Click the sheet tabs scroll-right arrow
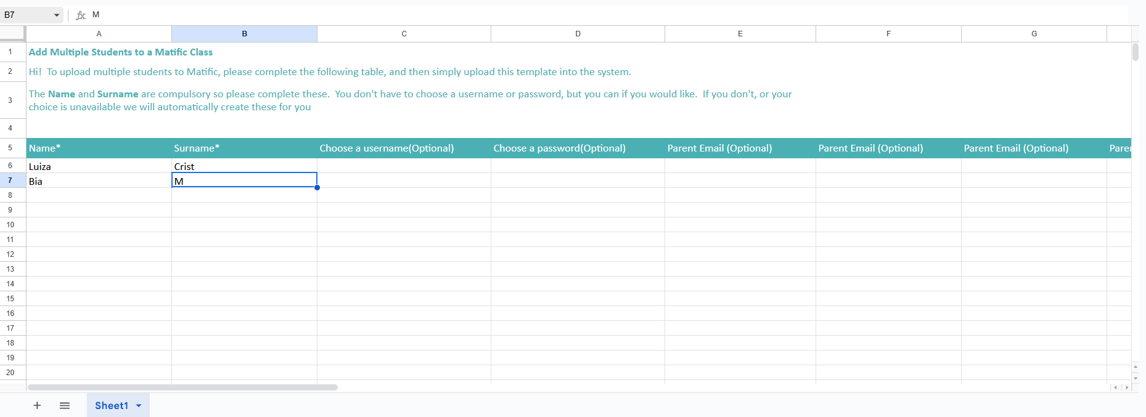1146x417 pixels. point(1127,387)
